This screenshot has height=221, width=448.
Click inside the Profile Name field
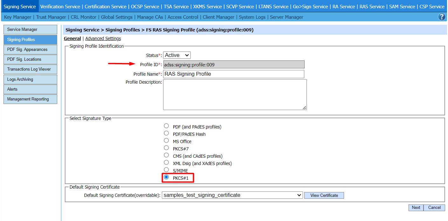233,74
